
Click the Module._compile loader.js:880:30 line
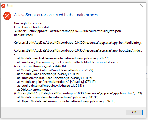pyautogui.click(x=58, y=97)
